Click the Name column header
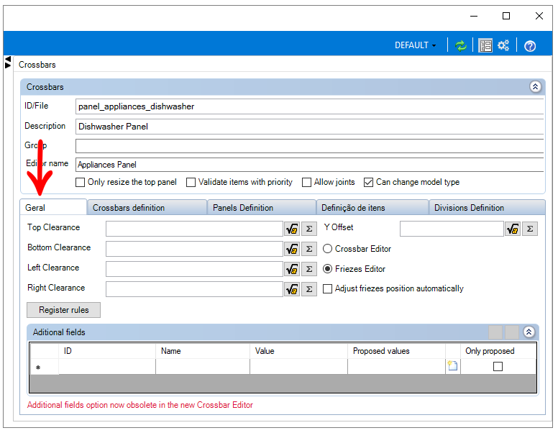 (x=203, y=351)
